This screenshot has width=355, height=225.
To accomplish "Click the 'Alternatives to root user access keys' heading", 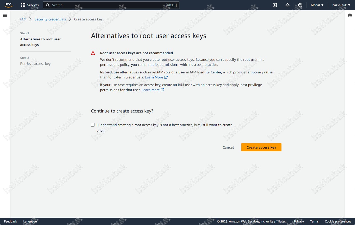I will (x=149, y=36).
